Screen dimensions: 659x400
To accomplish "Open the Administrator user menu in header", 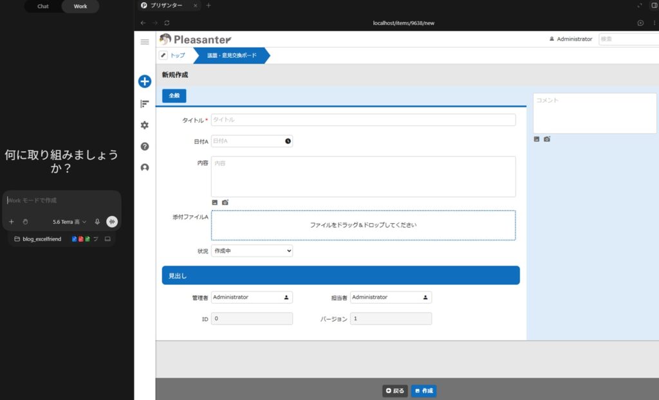I will [x=571, y=39].
